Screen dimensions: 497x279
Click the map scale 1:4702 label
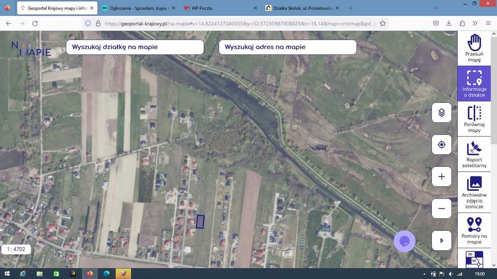(x=16, y=249)
